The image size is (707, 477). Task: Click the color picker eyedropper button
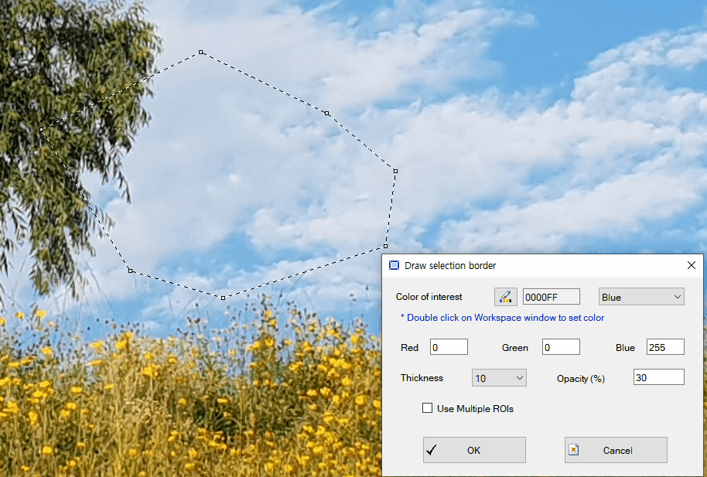coord(505,297)
